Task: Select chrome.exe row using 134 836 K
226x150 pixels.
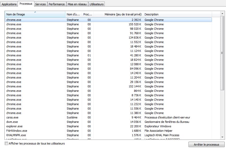Action: click(x=108, y=38)
